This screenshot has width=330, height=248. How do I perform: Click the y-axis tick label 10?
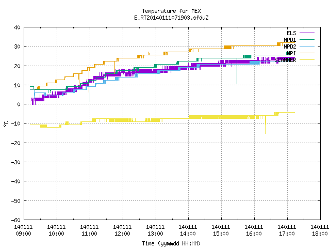point(17,85)
